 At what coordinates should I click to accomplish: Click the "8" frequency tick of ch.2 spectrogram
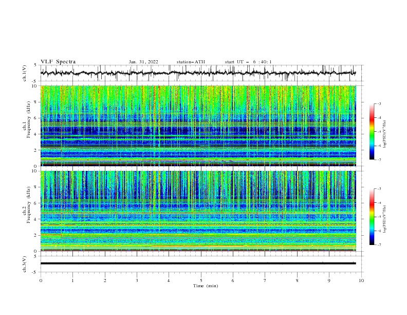click(x=36, y=187)
